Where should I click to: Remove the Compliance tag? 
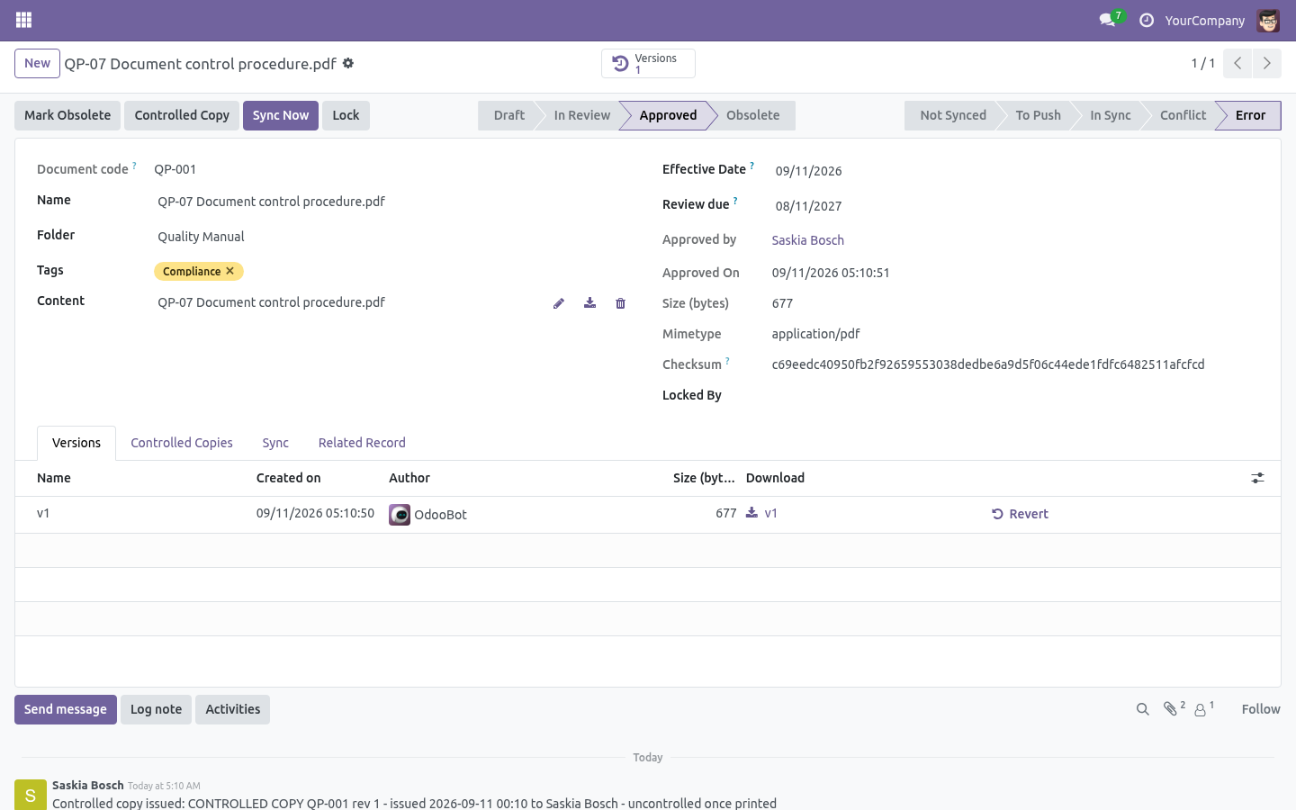[x=230, y=271]
